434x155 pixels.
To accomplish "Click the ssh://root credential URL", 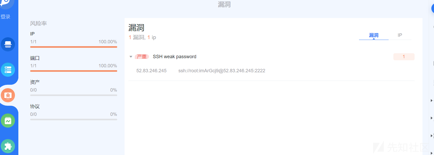I will [222, 71].
